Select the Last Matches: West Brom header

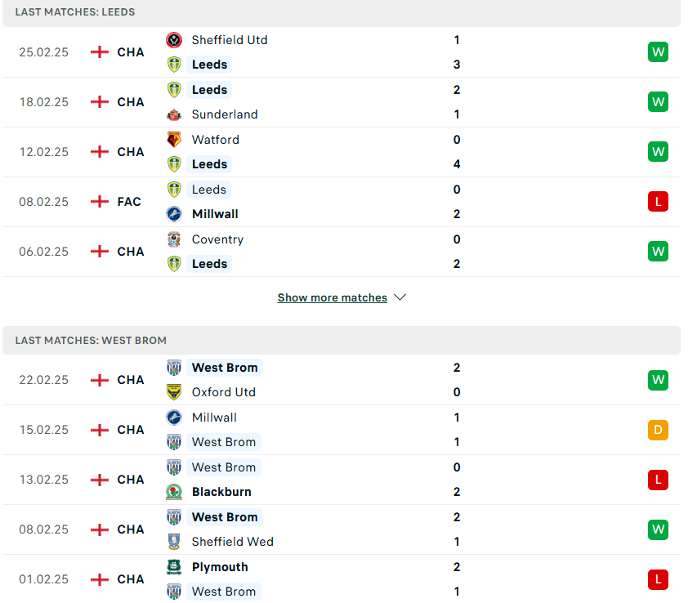click(x=342, y=340)
